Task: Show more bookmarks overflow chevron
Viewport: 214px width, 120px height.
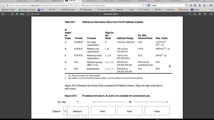Action: point(212,10)
